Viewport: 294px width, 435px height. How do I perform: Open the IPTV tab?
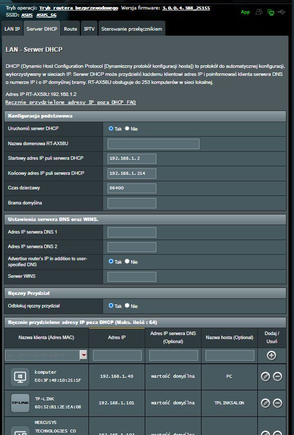[x=89, y=29]
